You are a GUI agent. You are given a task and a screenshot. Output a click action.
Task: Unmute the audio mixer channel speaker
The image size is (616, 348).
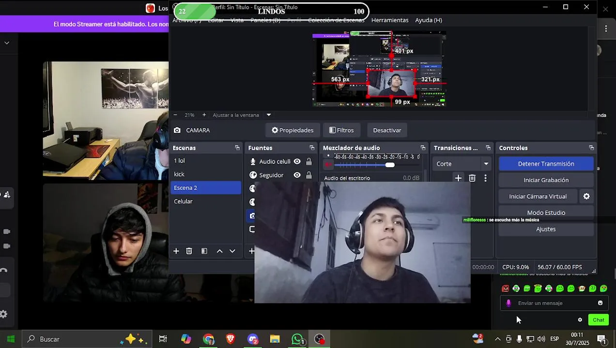pos(329,165)
